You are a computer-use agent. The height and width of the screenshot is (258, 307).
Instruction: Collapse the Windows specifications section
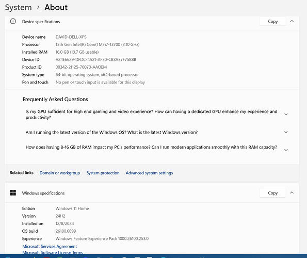pyautogui.click(x=292, y=192)
